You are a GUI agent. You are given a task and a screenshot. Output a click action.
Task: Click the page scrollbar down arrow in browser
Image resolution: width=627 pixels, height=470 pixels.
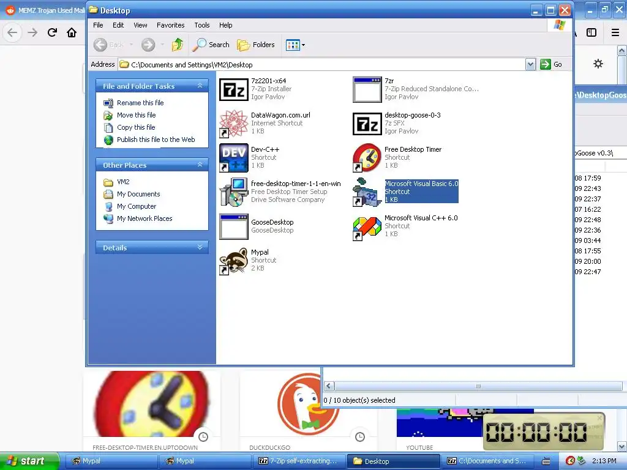coord(622,446)
